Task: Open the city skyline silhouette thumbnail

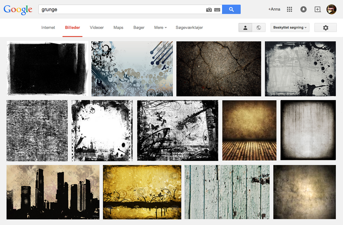Action: [53, 192]
